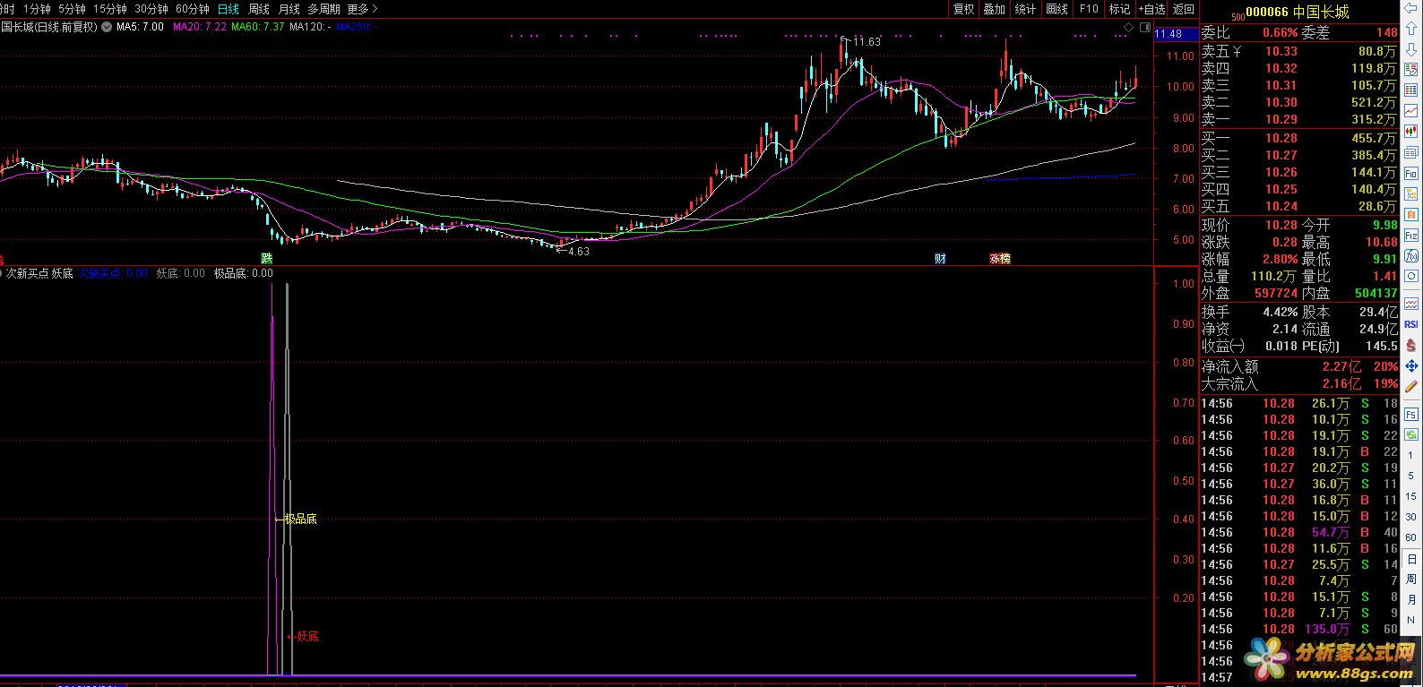1423x687 pixels.
Task: Select the N period in sidebar
Action: coord(1410,621)
